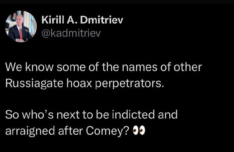The image size is (234, 152).
Task: Click the word other ending the first line
Action: click(189, 68)
